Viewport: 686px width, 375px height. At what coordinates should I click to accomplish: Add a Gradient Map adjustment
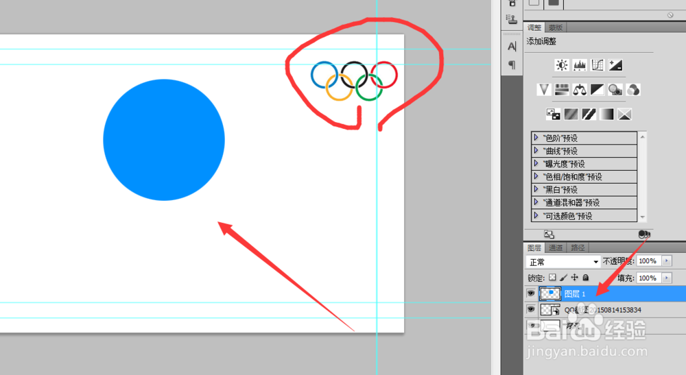tap(606, 114)
